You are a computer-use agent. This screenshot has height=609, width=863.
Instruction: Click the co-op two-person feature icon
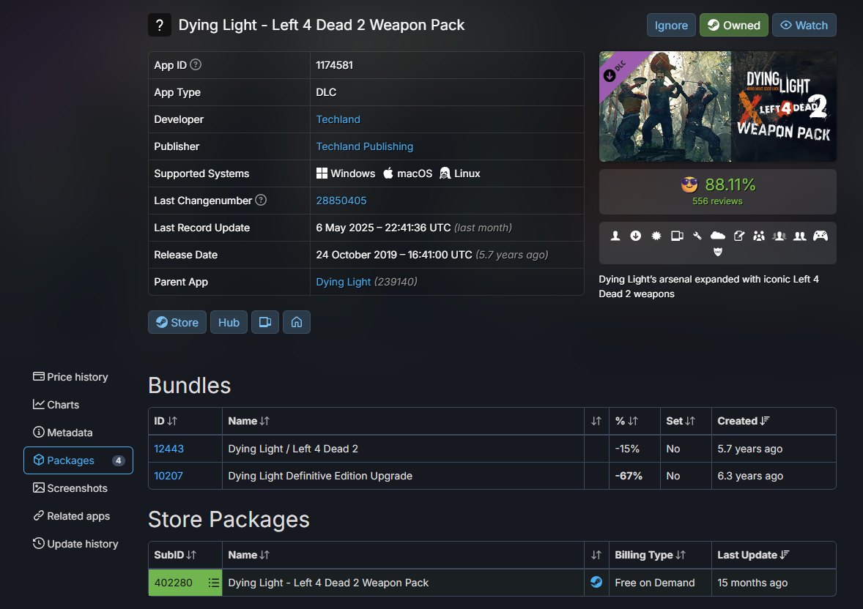(800, 236)
